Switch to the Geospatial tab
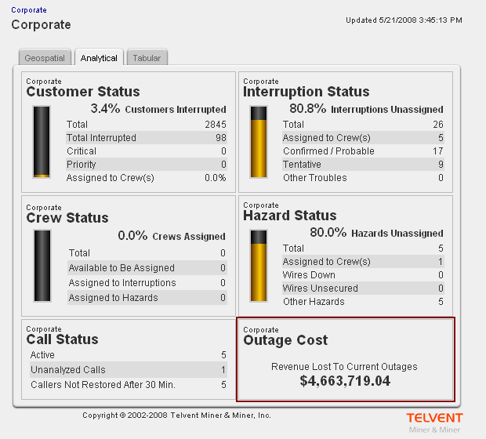This screenshot has height=439, width=486. point(44,58)
